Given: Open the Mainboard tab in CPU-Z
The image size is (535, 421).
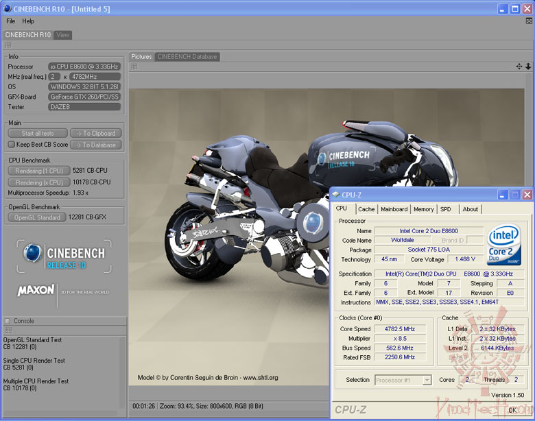Looking at the screenshot, I should [x=394, y=209].
